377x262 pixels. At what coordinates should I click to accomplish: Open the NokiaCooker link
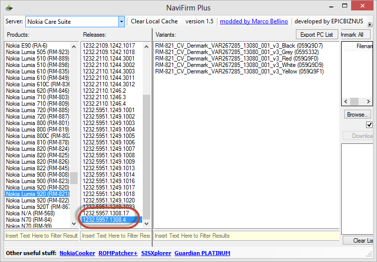(77, 253)
